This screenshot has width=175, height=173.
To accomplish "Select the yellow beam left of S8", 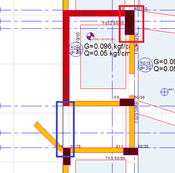I will (x=95, y=104).
